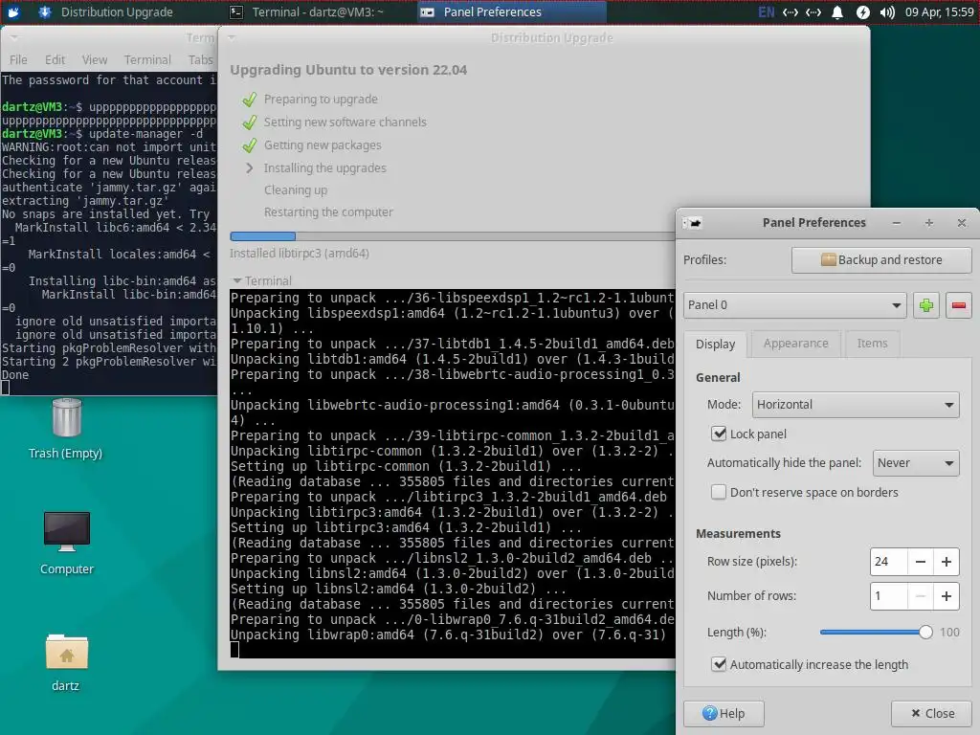This screenshot has height=735, width=980.
Task: Click 'Getting new packages' step text
Action: [323, 145]
